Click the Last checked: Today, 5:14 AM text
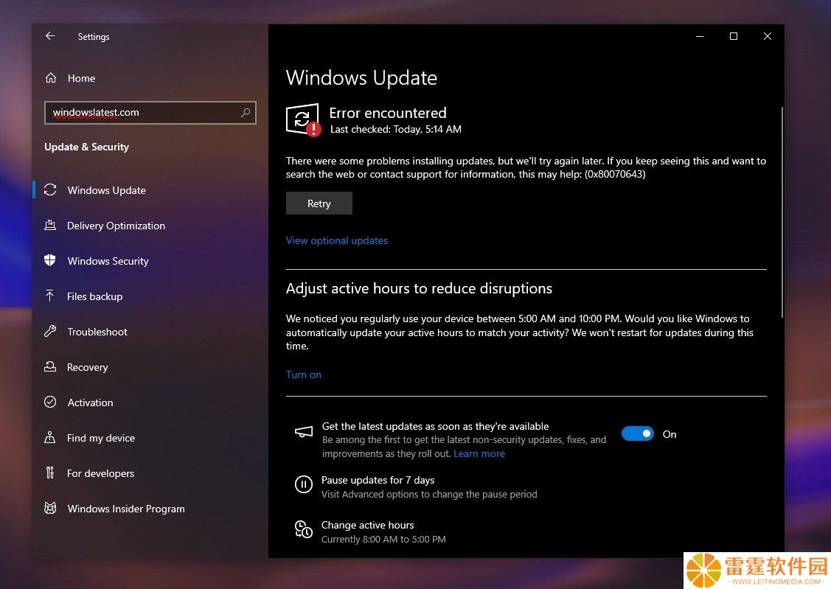 395,129
